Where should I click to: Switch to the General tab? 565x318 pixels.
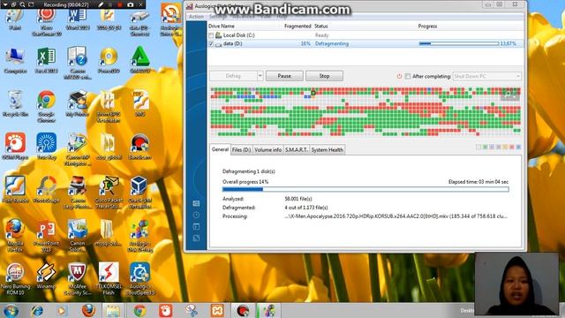click(x=220, y=149)
